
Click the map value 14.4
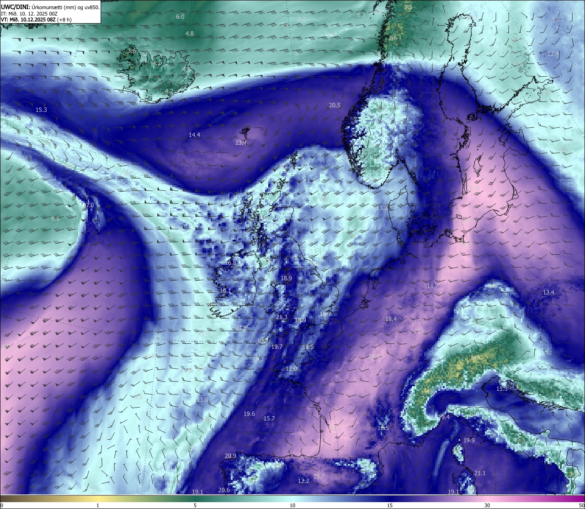coord(195,135)
